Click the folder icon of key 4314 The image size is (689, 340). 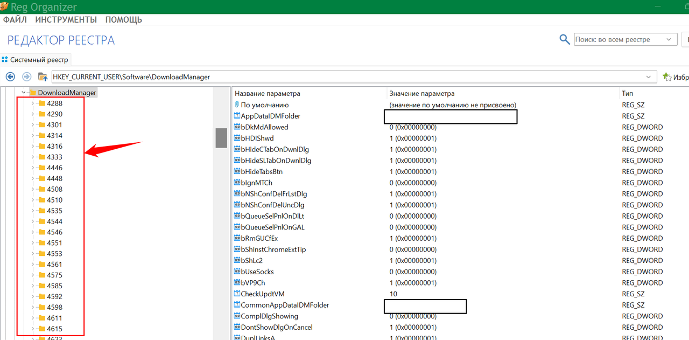(x=42, y=136)
